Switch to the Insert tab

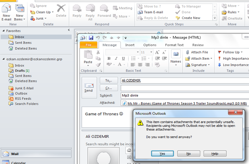(x=130, y=45)
